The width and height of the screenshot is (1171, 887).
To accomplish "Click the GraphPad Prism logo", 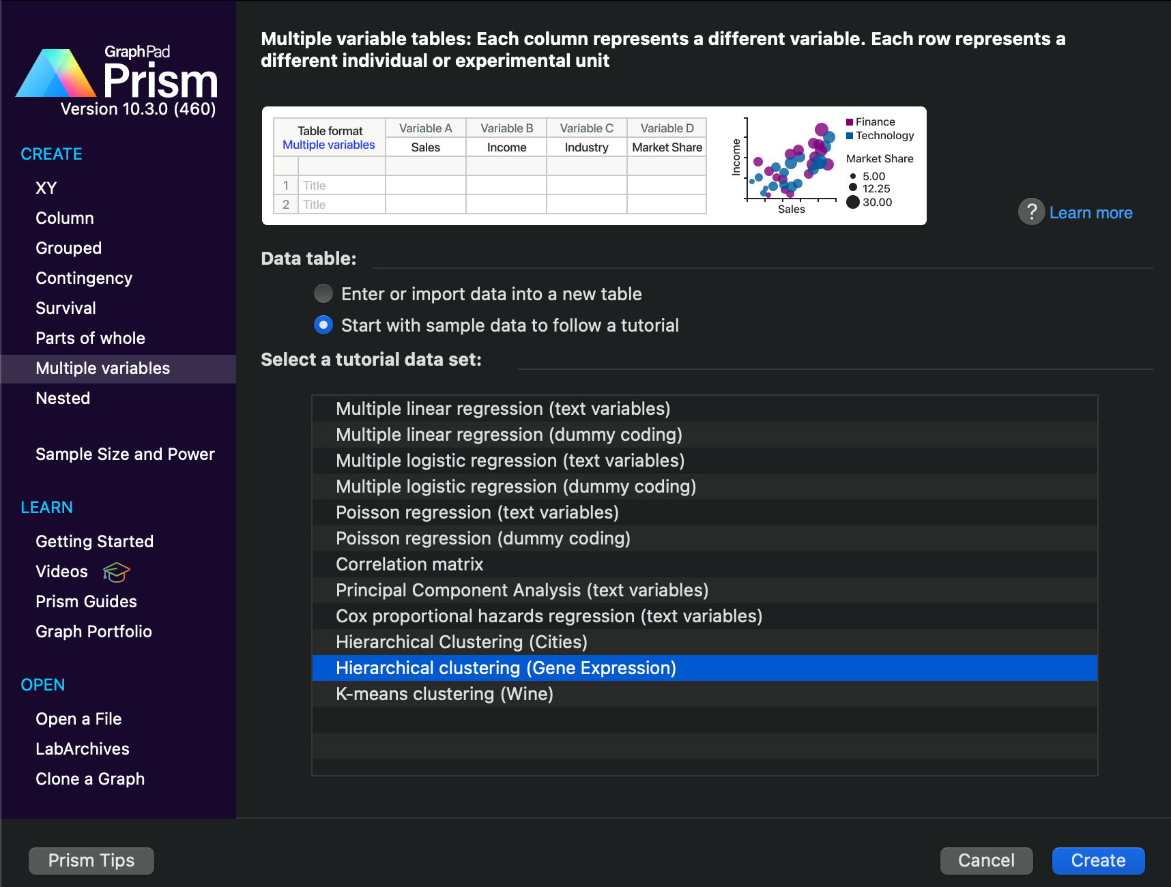I will pos(117,76).
